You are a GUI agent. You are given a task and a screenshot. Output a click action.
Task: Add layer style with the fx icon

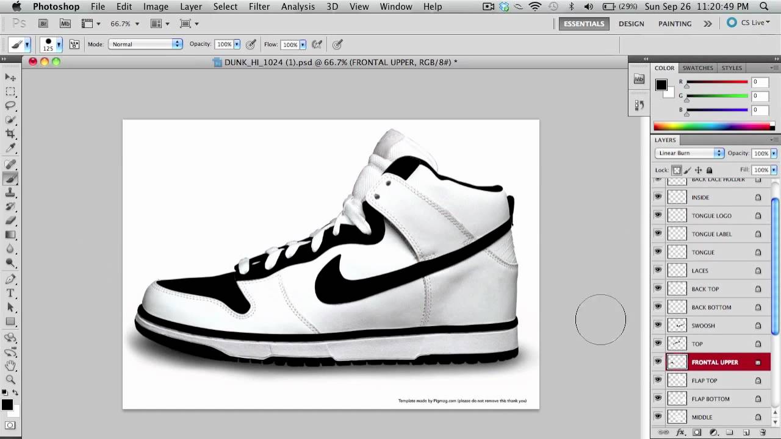pyautogui.click(x=680, y=432)
